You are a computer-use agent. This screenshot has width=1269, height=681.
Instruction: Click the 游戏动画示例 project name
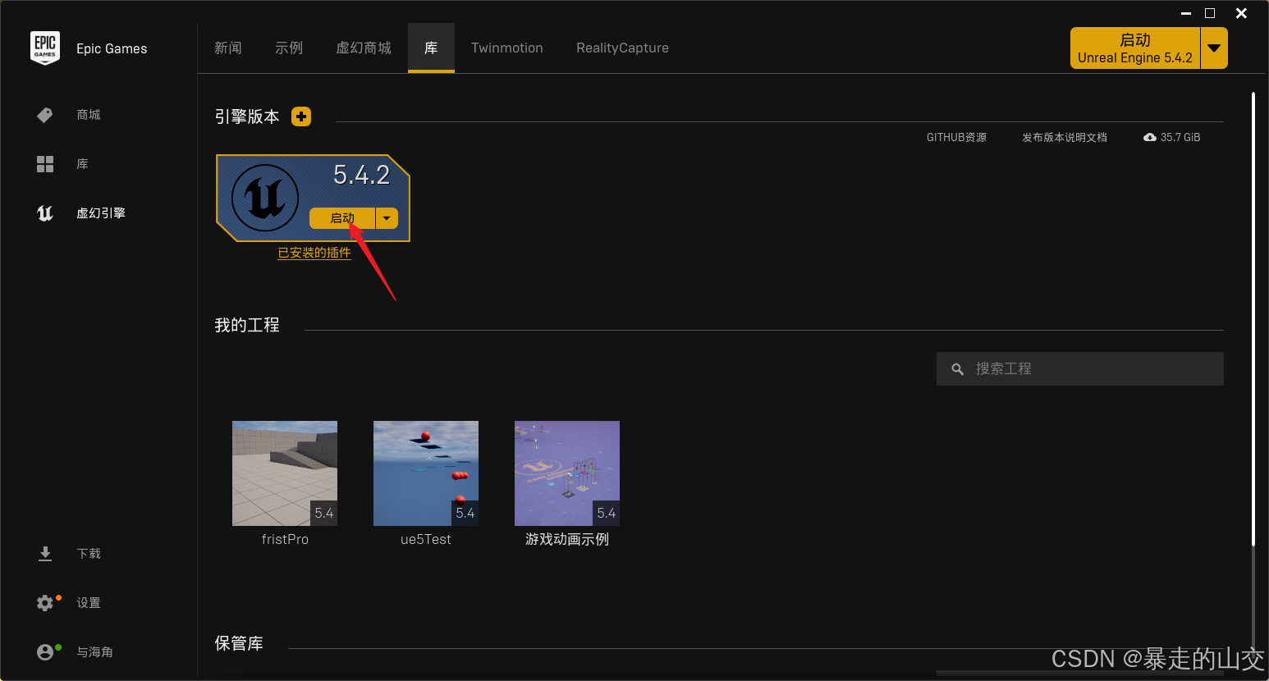(567, 539)
